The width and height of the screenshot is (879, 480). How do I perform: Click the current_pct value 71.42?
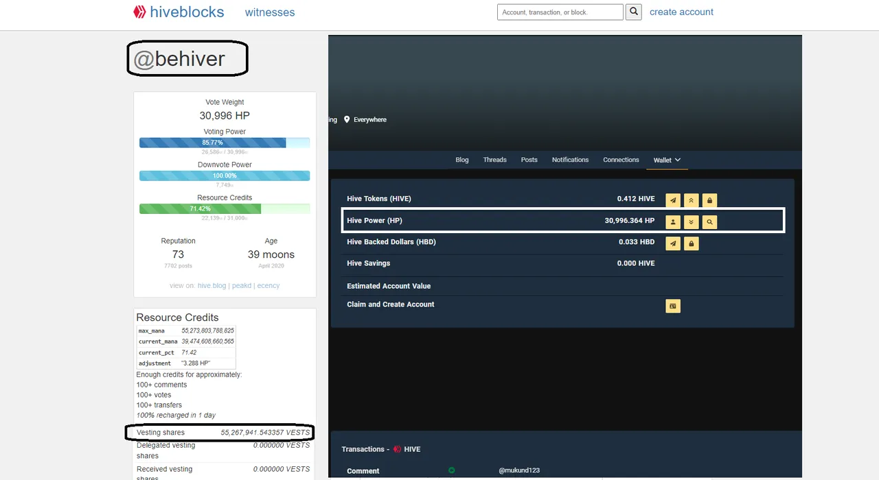pos(189,352)
